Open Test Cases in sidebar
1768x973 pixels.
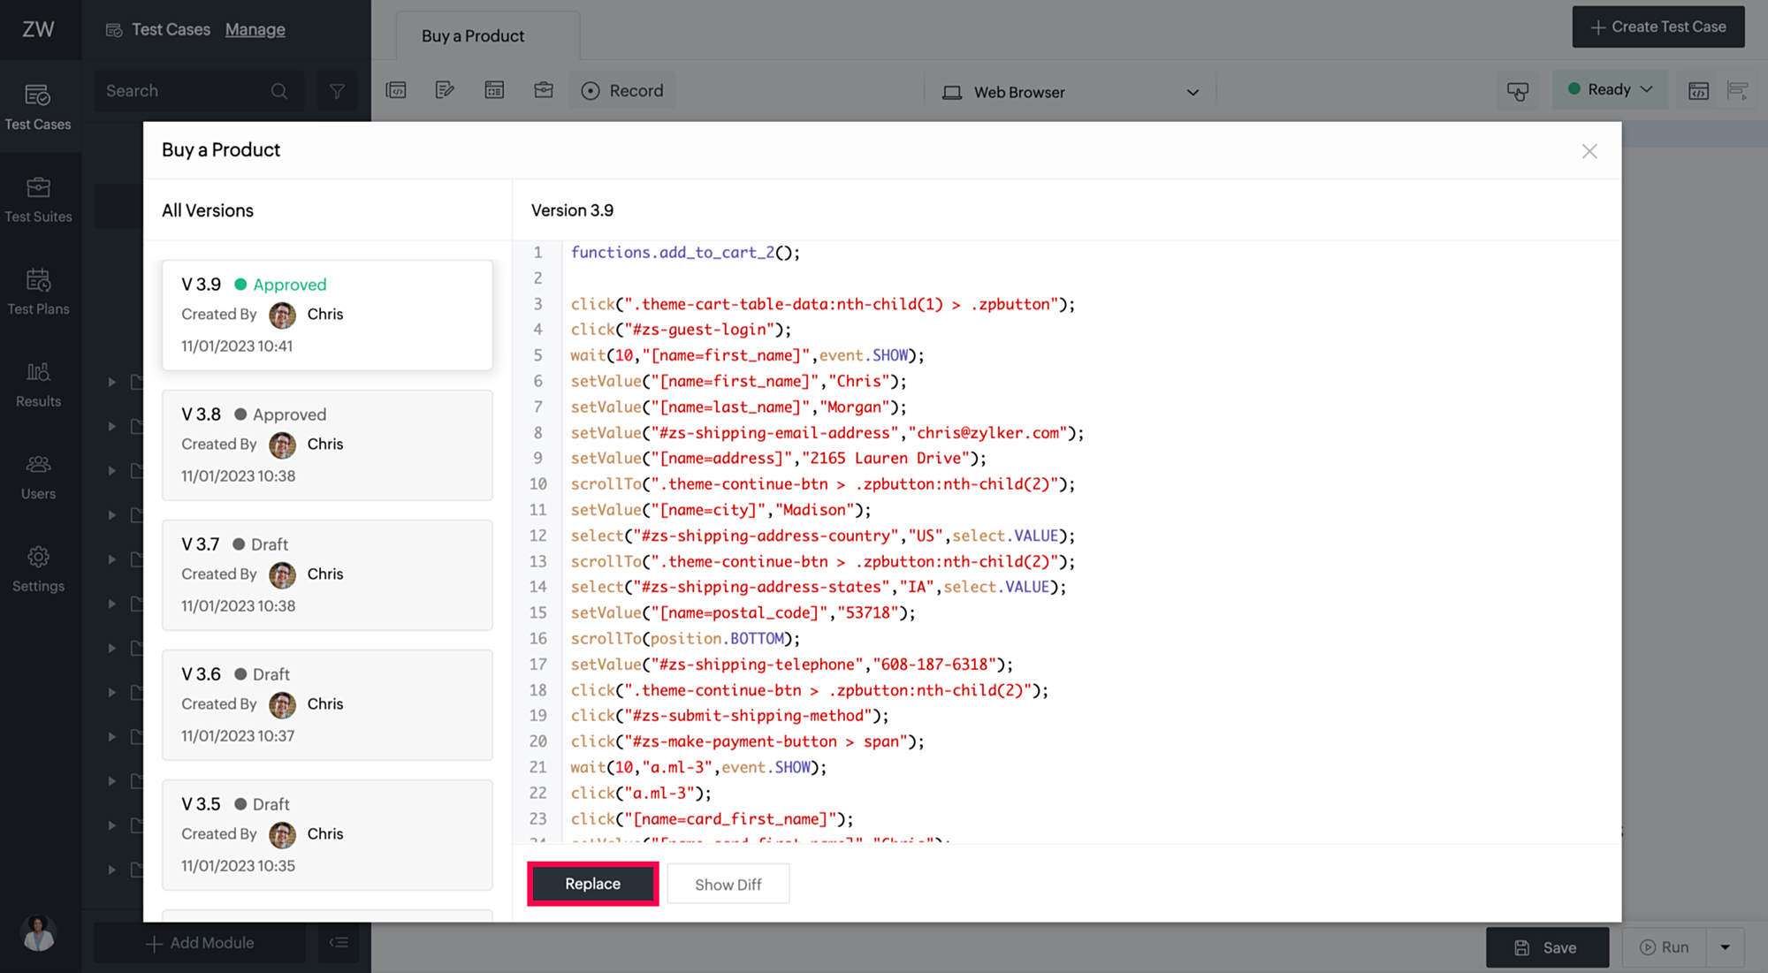pyautogui.click(x=38, y=108)
